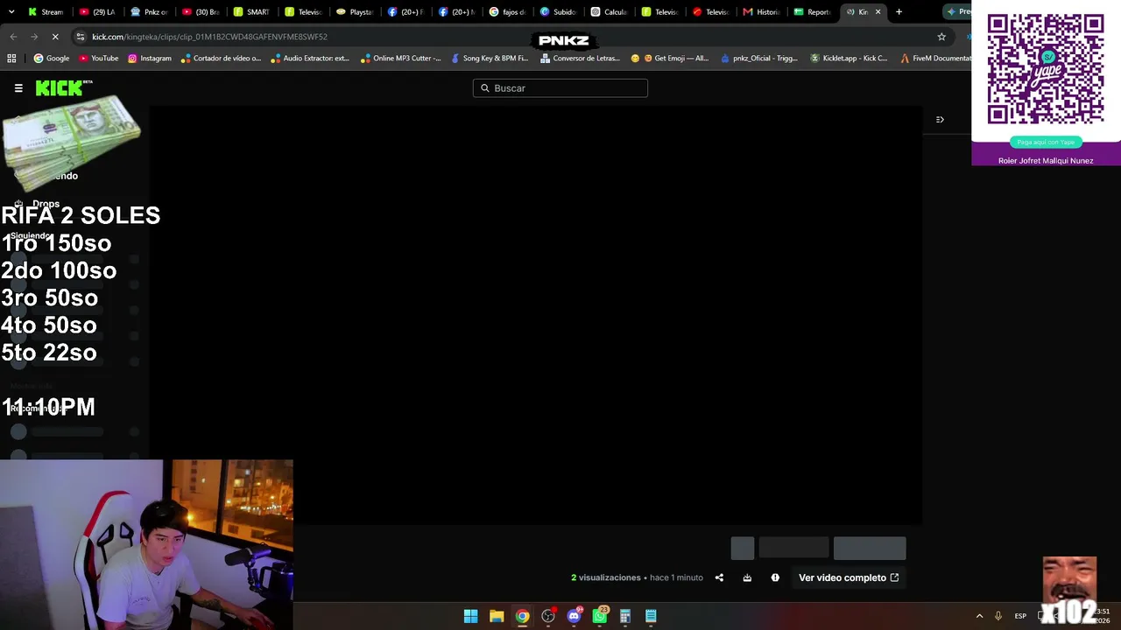Switch to the SMART tab
Viewport: 1121px width, 630px height.
coord(251,12)
